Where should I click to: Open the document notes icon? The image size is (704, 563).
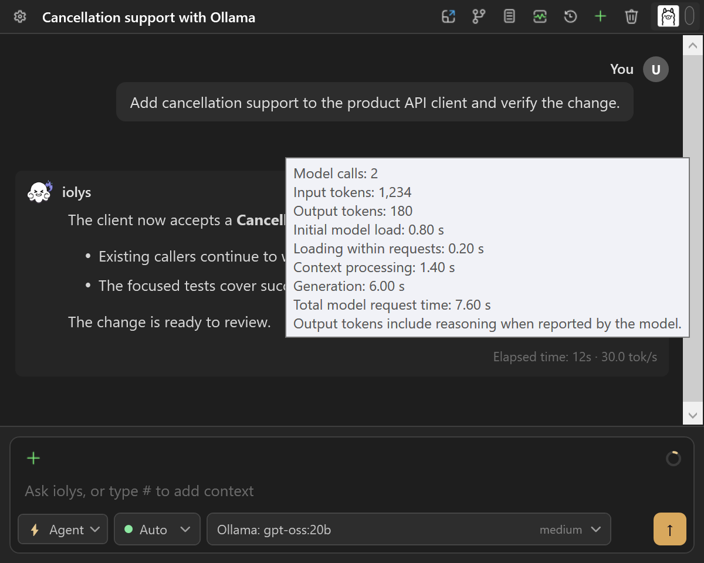click(509, 17)
